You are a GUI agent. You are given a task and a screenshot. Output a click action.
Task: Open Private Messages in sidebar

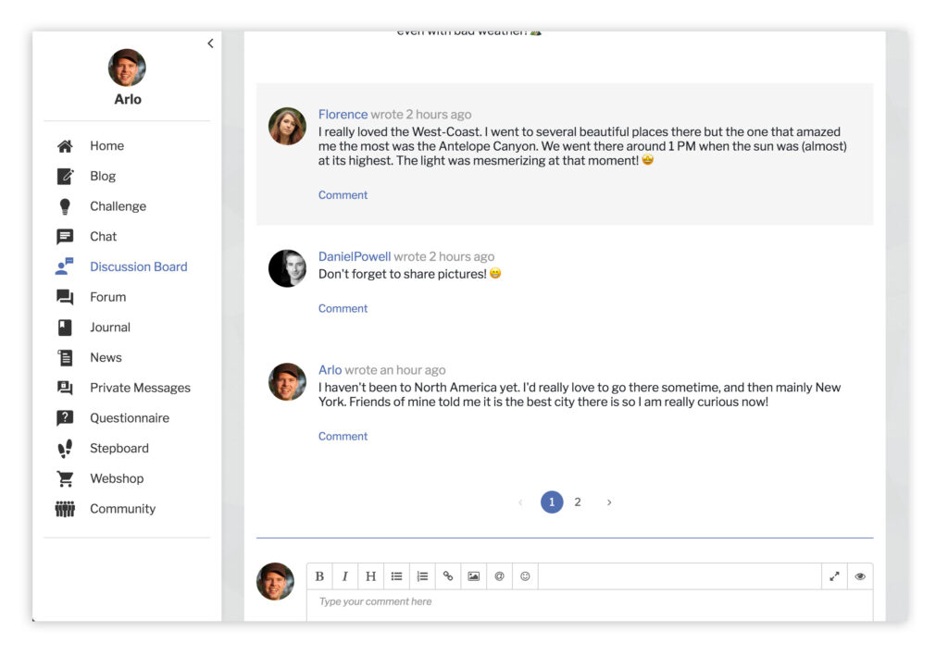point(140,388)
